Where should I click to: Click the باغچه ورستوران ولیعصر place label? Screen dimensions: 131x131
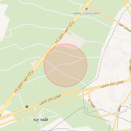86,13
